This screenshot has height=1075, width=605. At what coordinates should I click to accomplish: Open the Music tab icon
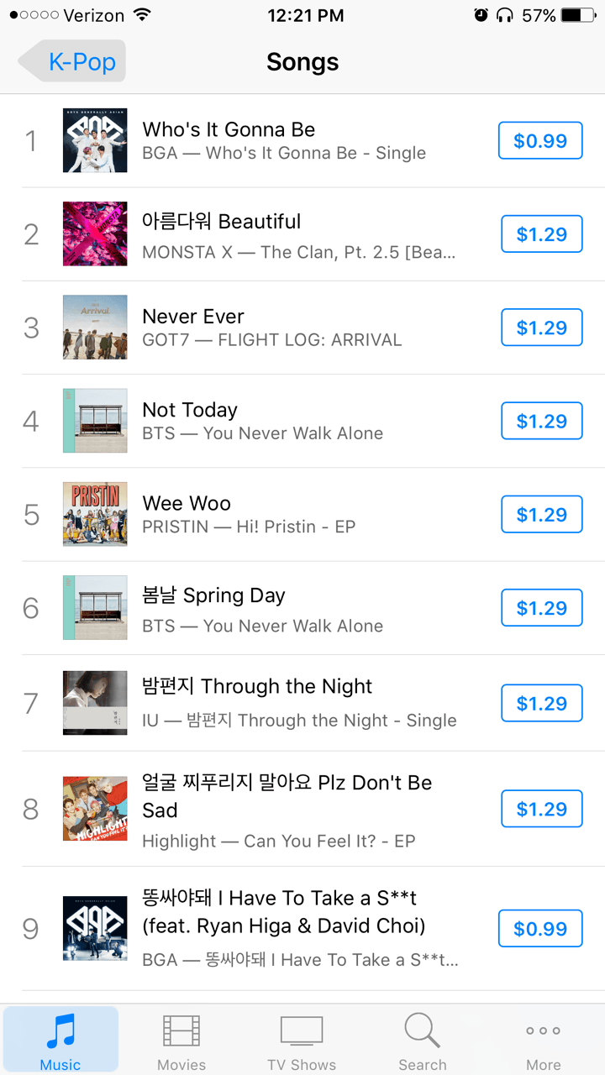[x=60, y=1031]
